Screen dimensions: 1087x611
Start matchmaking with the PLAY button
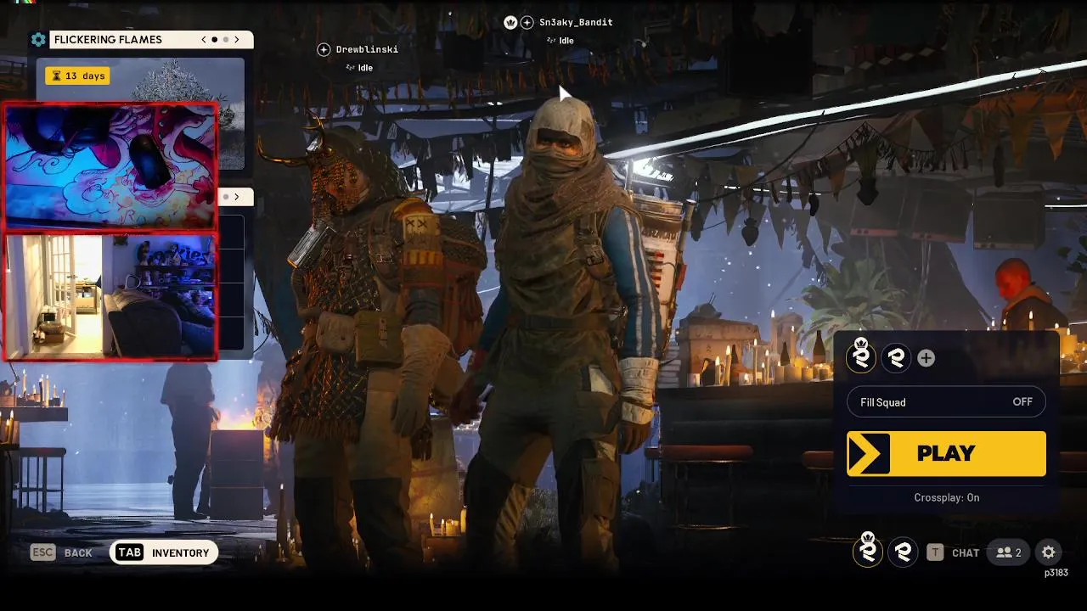coord(946,453)
